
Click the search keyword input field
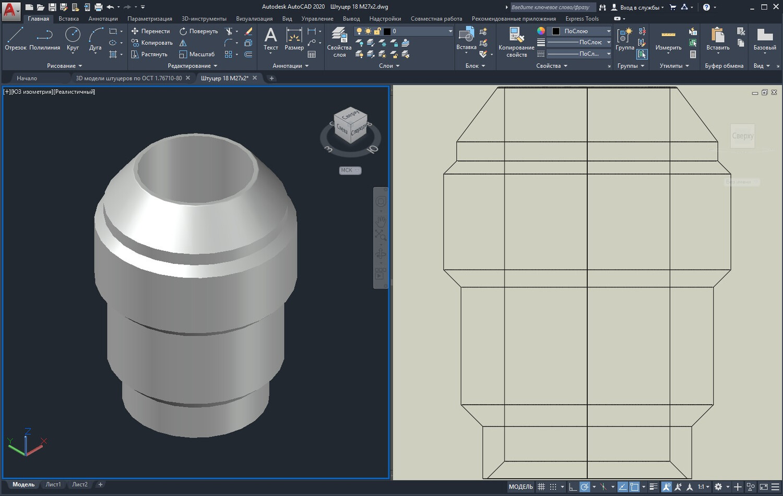pyautogui.click(x=552, y=7)
